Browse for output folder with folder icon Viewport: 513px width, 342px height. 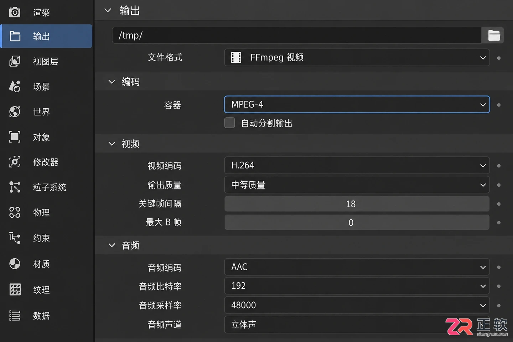494,35
